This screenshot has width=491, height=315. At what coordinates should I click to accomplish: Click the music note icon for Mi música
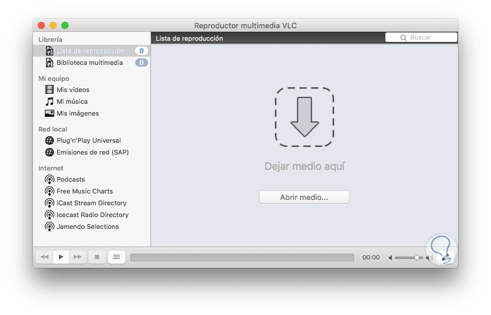click(x=50, y=101)
